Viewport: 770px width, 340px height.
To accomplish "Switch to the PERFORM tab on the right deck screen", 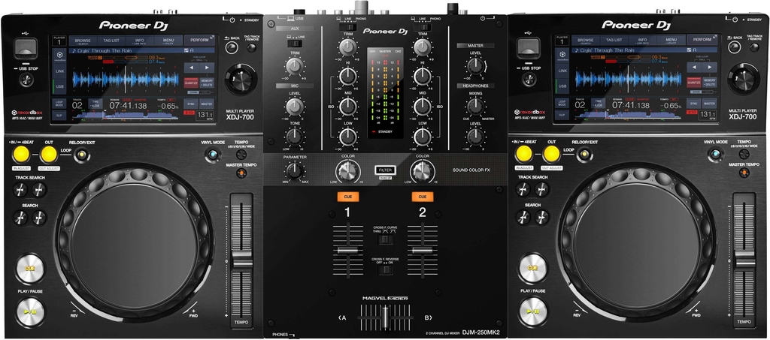I will coord(703,41).
